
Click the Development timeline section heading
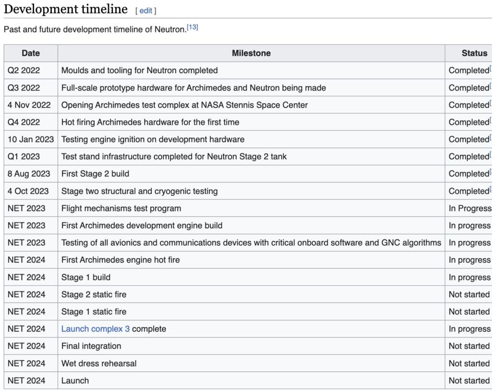tap(66, 9)
